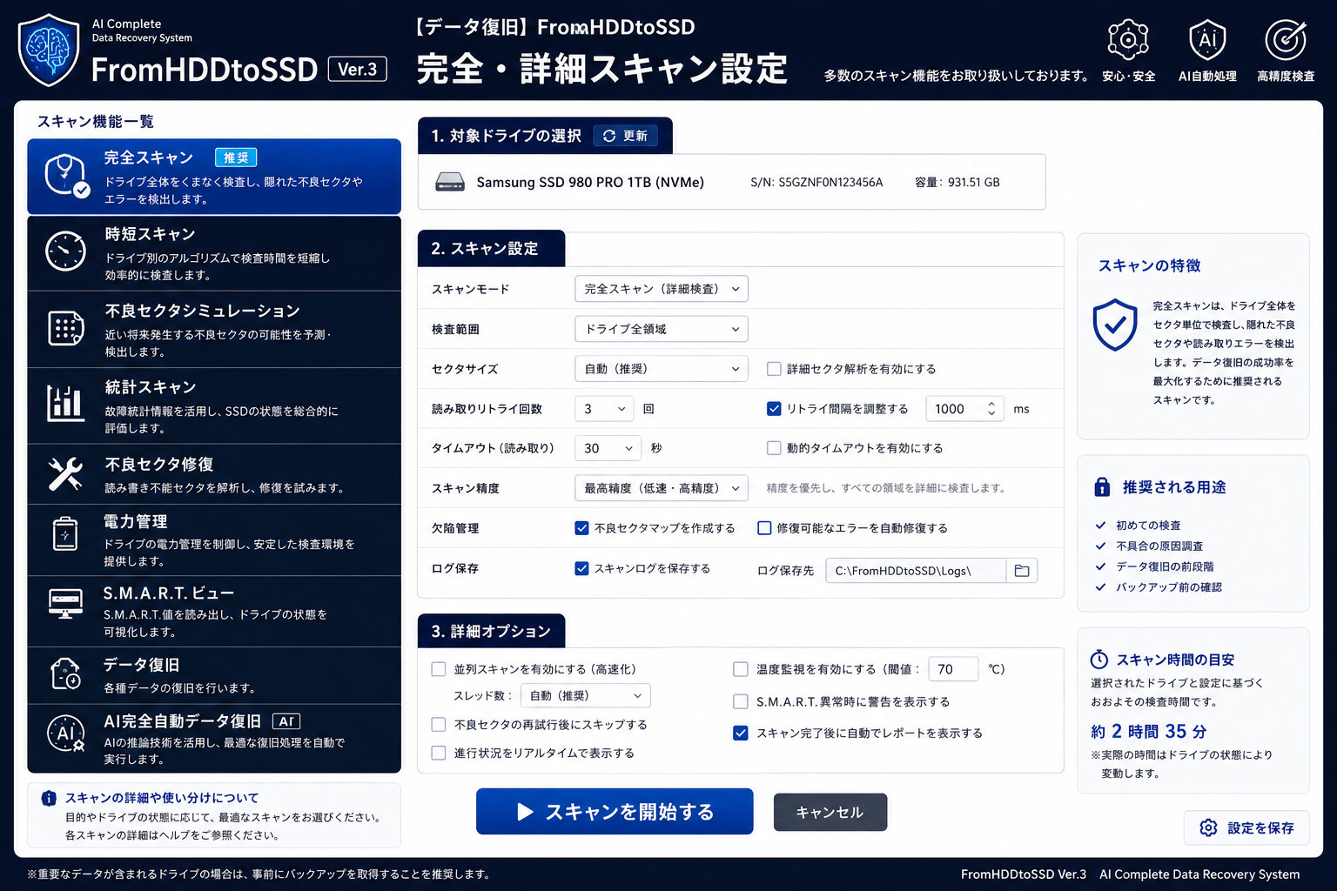Enable 並列スキャンを有効にする checkbox
The width and height of the screenshot is (1337, 891).
pyautogui.click(x=439, y=669)
